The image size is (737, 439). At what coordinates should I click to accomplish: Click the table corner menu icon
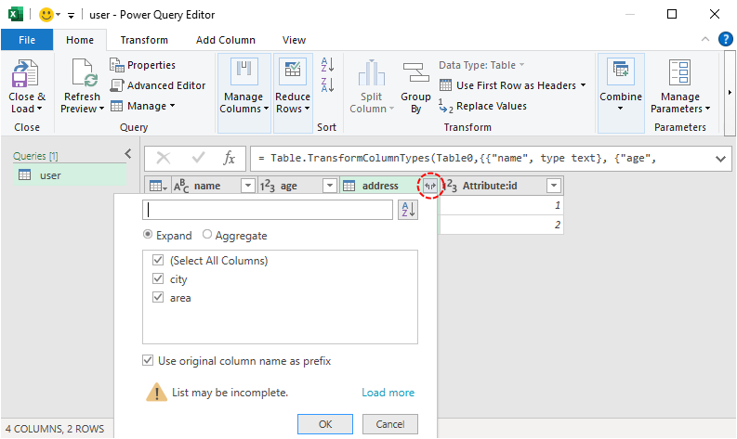158,187
